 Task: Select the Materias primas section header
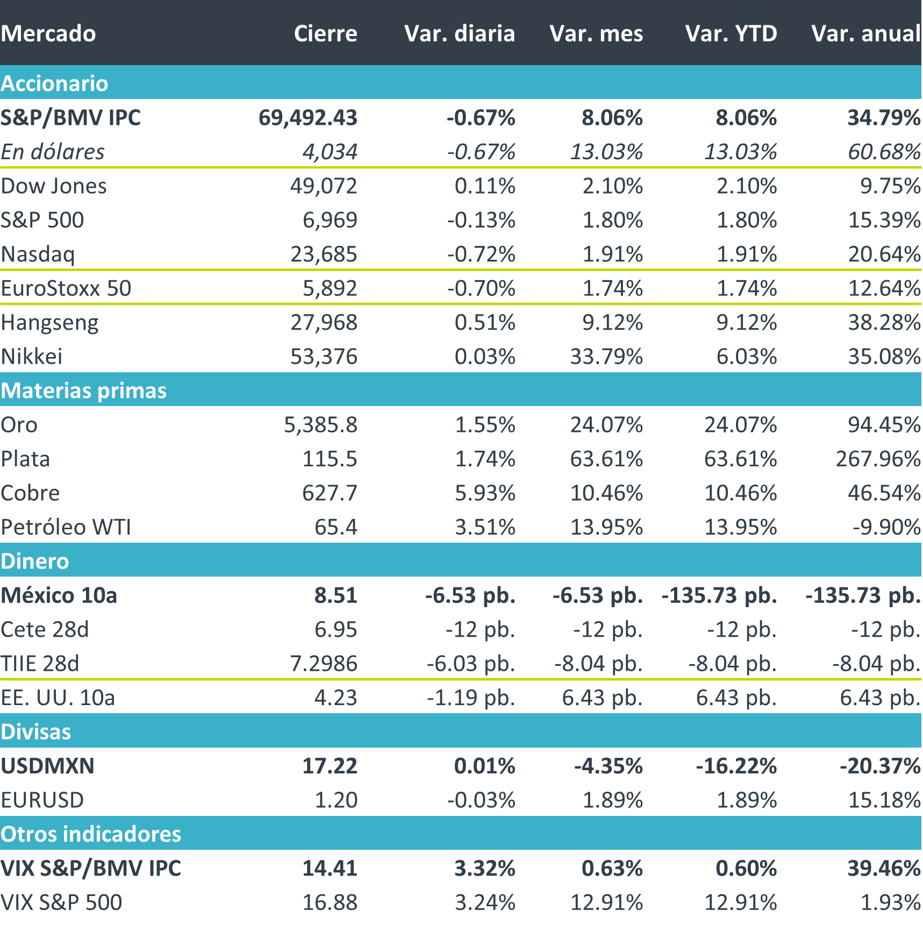click(84, 390)
